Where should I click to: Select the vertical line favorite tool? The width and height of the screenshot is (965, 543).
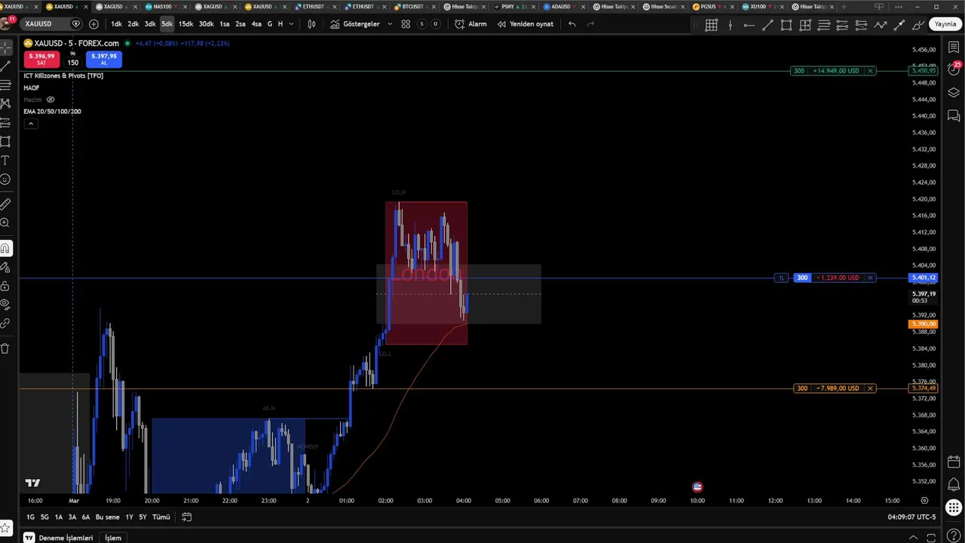point(730,25)
